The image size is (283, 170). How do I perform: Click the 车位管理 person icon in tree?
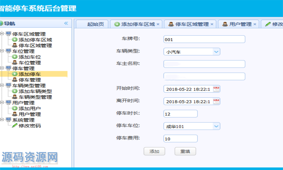(x=15, y=63)
